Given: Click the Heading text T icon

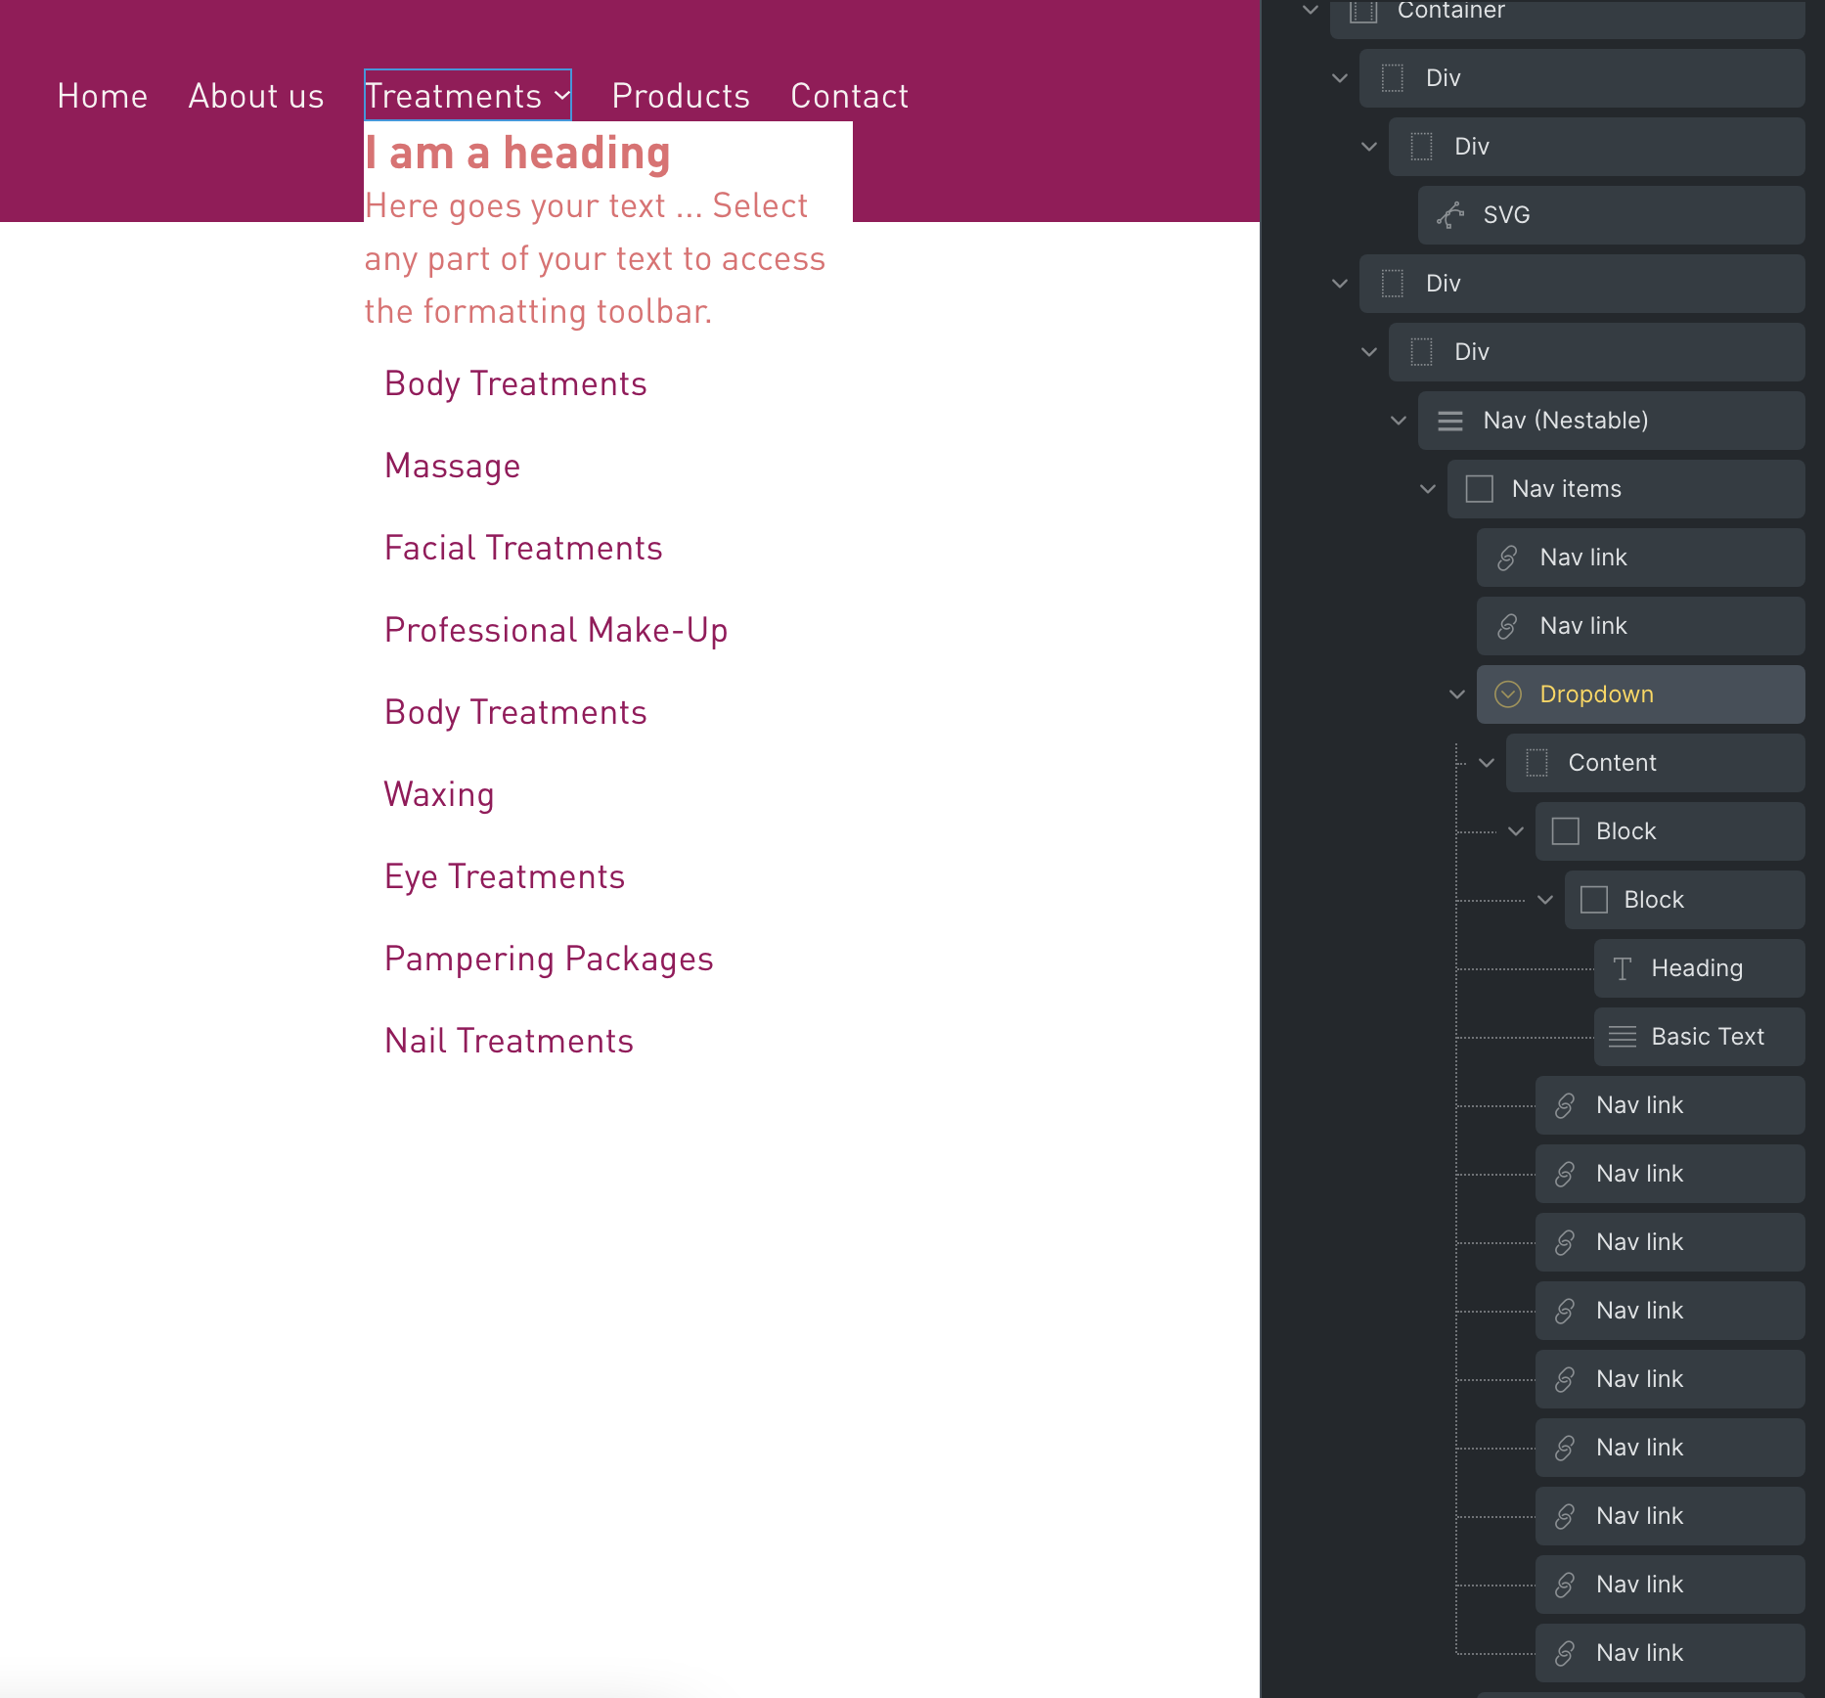Looking at the screenshot, I should pyautogui.click(x=1623, y=968).
